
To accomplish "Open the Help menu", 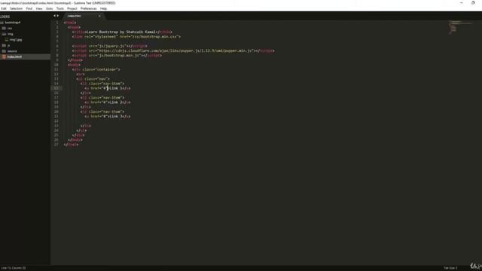I will pos(103,8).
